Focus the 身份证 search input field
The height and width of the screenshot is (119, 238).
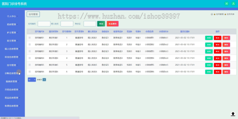tap(90, 24)
